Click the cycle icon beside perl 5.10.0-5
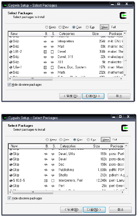This screenshot has height=218, width=138. point(11,181)
